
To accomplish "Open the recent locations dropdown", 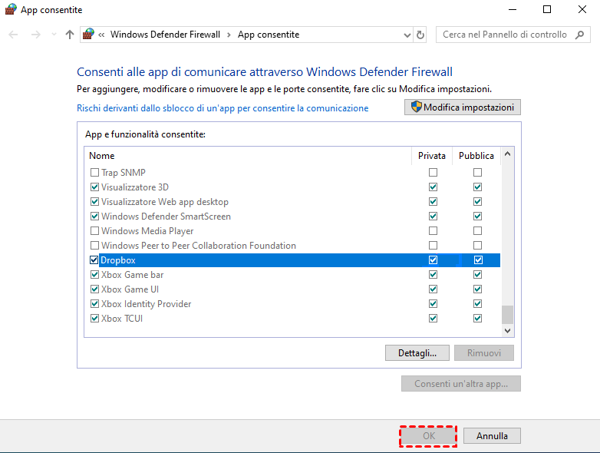I will point(54,35).
